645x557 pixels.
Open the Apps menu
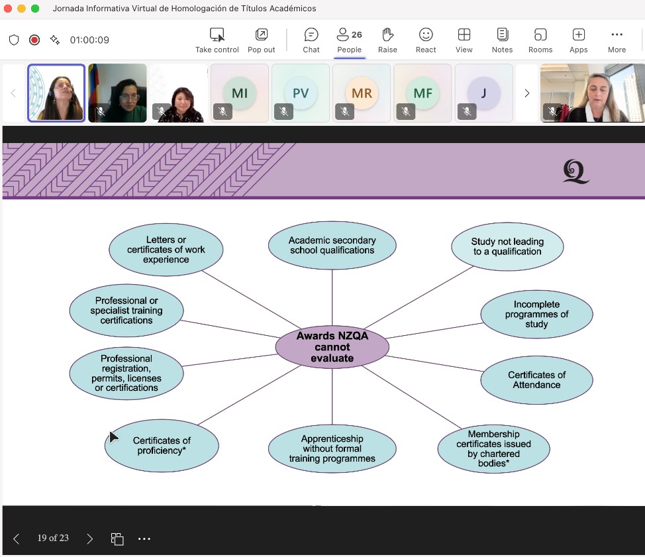[579, 40]
